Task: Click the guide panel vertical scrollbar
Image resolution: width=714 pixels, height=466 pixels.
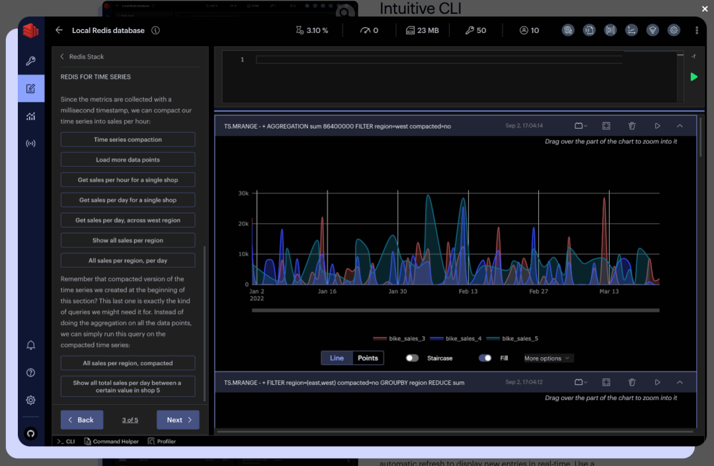Action: [204, 323]
